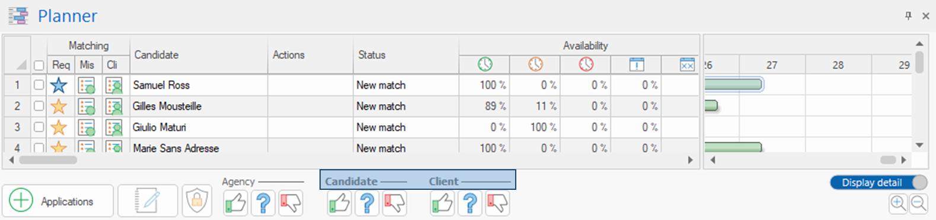The height and width of the screenshot is (220, 936).
Task: Click the Applications button
Action: point(57,201)
